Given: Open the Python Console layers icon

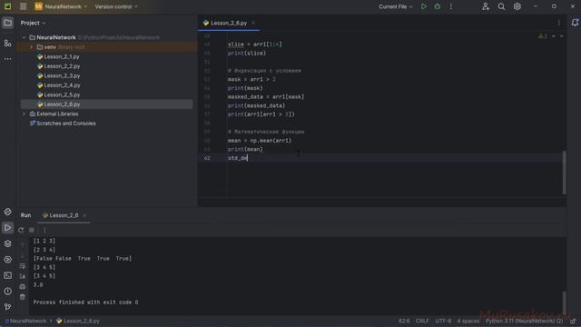Looking at the screenshot, I should tap(7, 243).
